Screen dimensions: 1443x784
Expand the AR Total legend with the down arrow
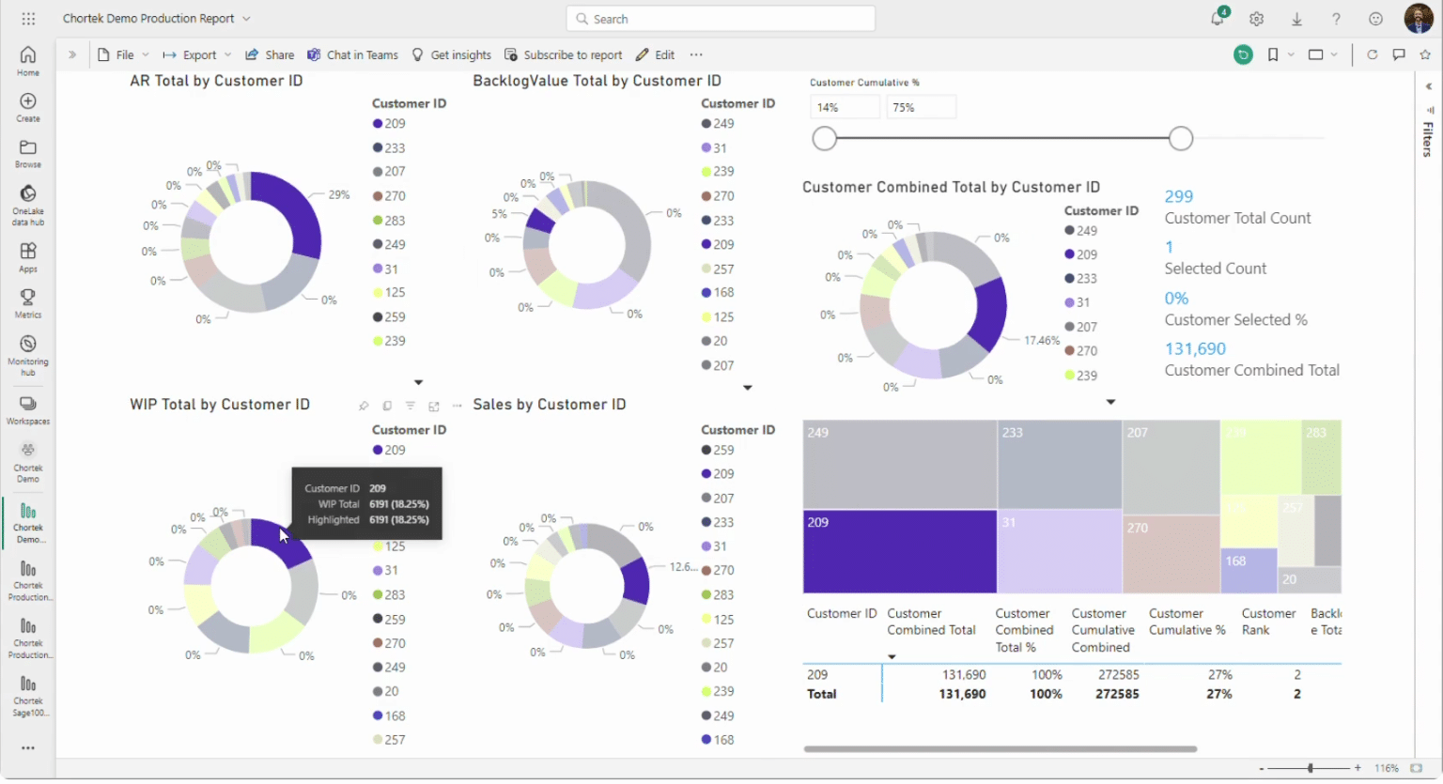point(419,382)
